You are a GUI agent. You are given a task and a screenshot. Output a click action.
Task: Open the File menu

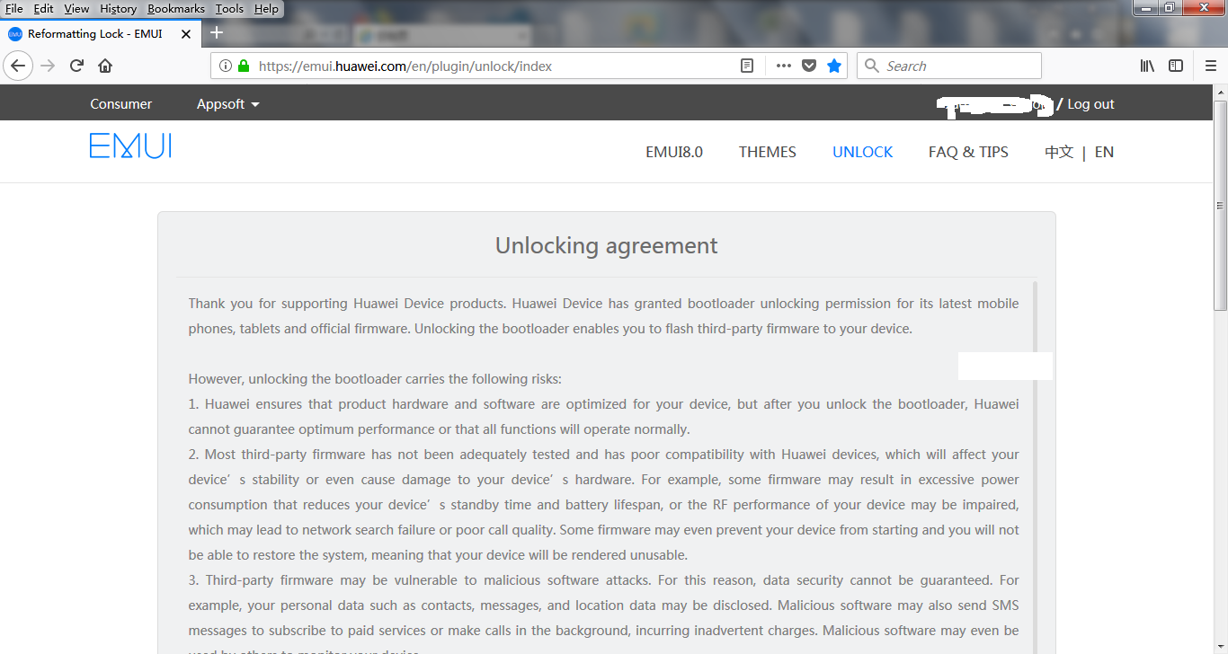pyautogui.click(x=14, y=8)
